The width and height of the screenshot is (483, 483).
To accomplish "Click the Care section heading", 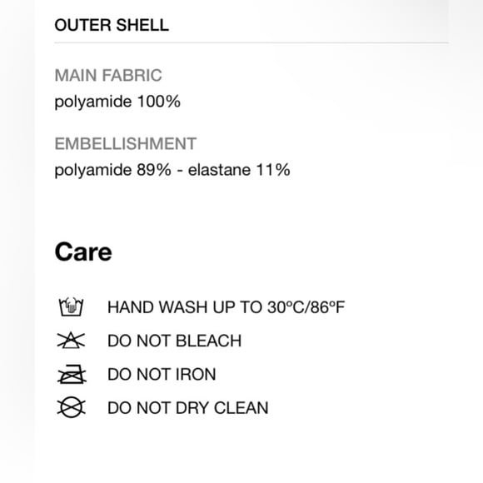I will [83, 252].
